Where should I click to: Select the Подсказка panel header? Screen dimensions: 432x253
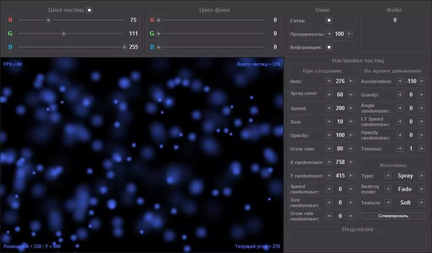point(358,229)
